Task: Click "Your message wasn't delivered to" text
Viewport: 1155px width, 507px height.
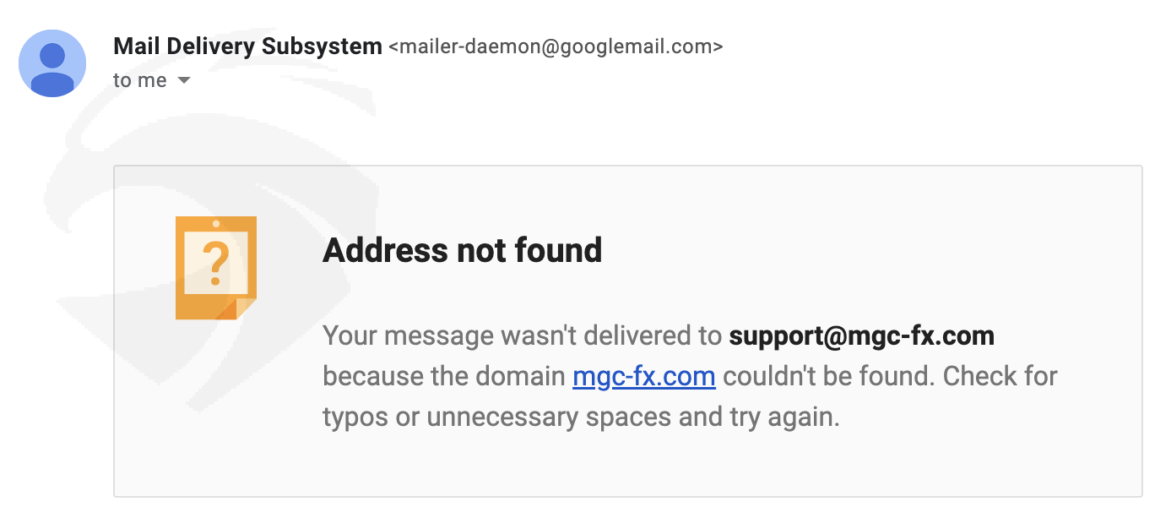Action: point(522,336)
